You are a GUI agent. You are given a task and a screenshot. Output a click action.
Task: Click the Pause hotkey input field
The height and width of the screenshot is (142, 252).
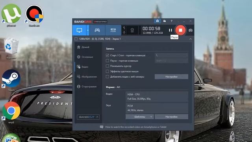click(x=172, y=61)
